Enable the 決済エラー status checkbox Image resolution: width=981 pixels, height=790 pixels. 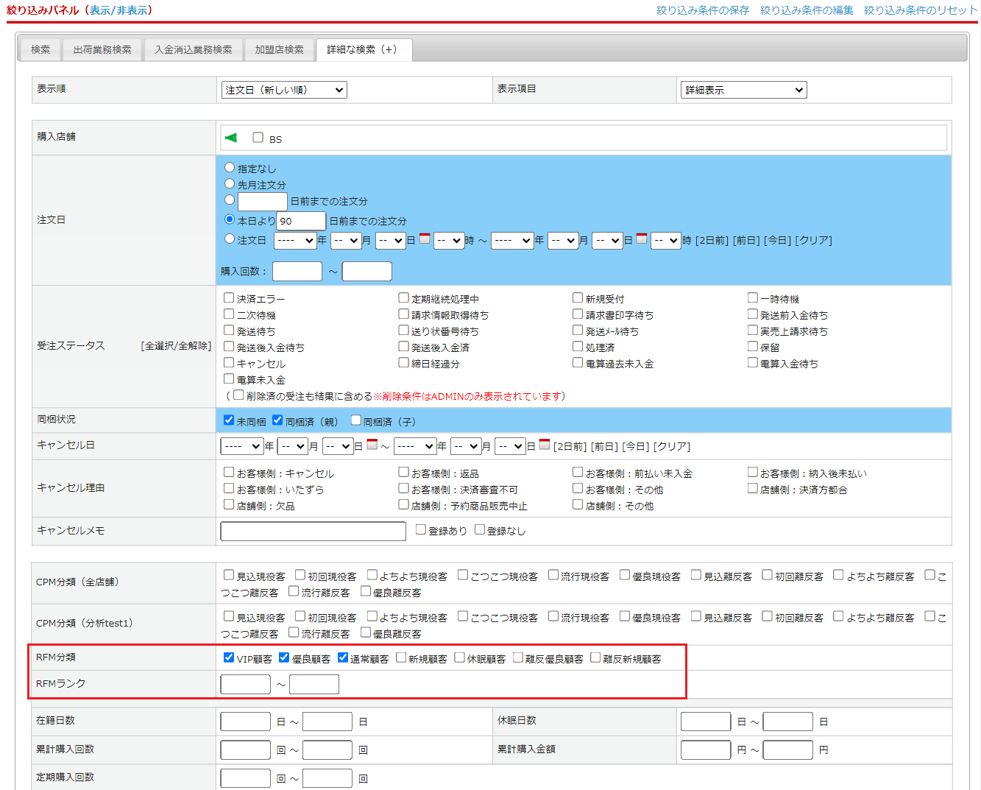click(229, 298)
